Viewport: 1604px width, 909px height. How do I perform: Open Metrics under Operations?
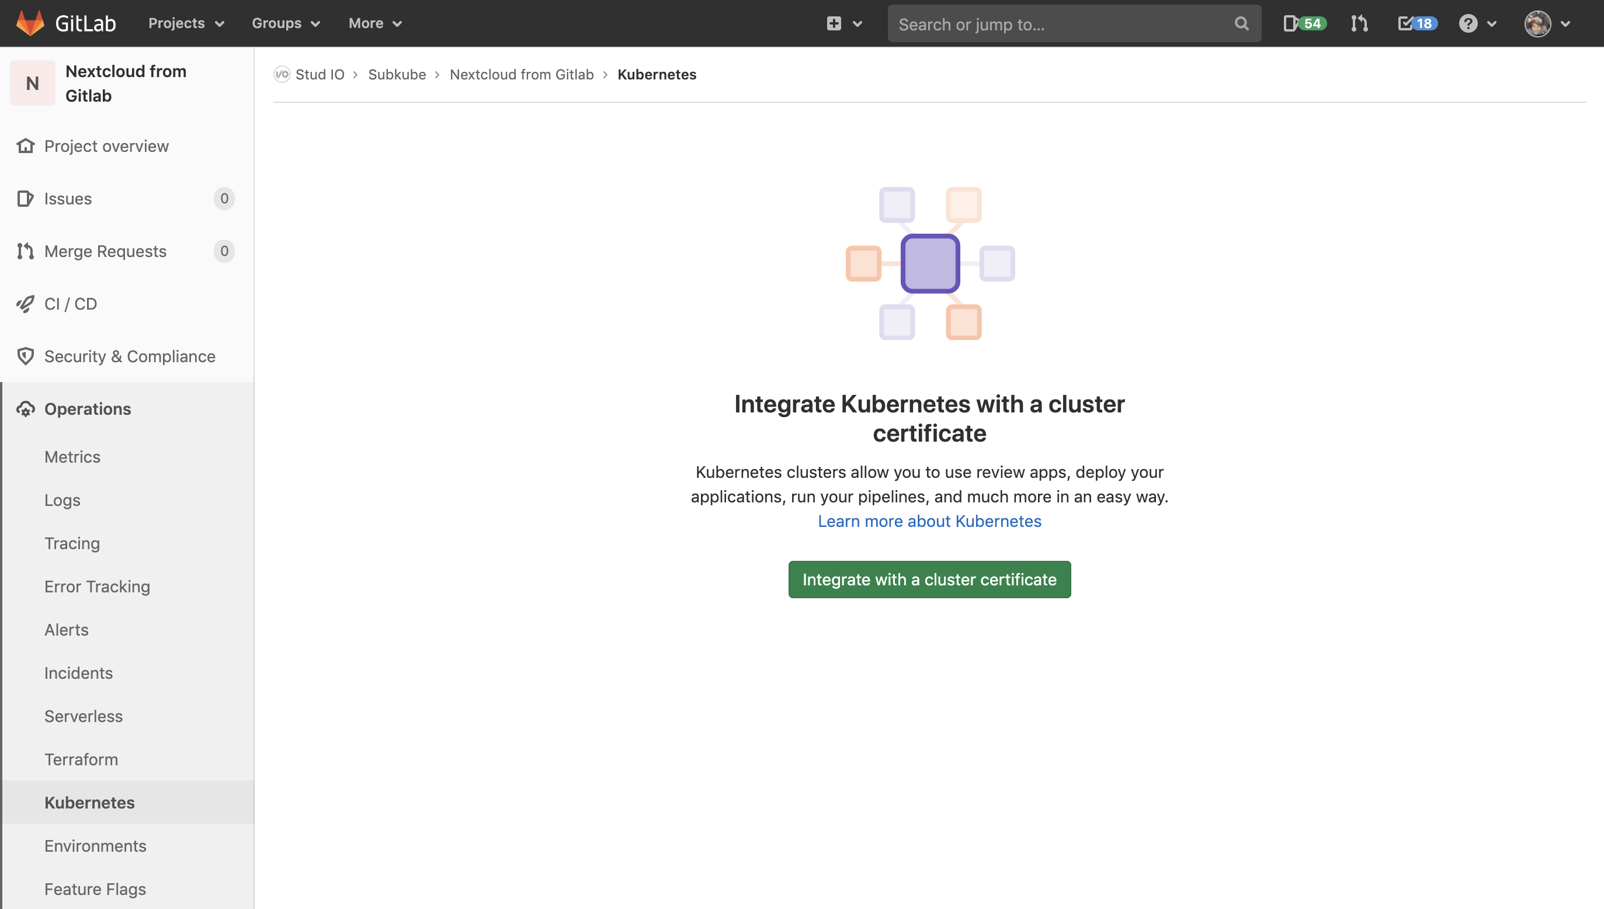[x=72, y=457]
